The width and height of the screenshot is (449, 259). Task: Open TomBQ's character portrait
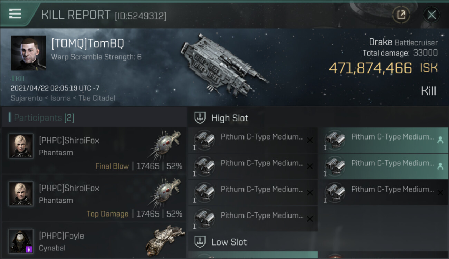(x=28, y=53)
